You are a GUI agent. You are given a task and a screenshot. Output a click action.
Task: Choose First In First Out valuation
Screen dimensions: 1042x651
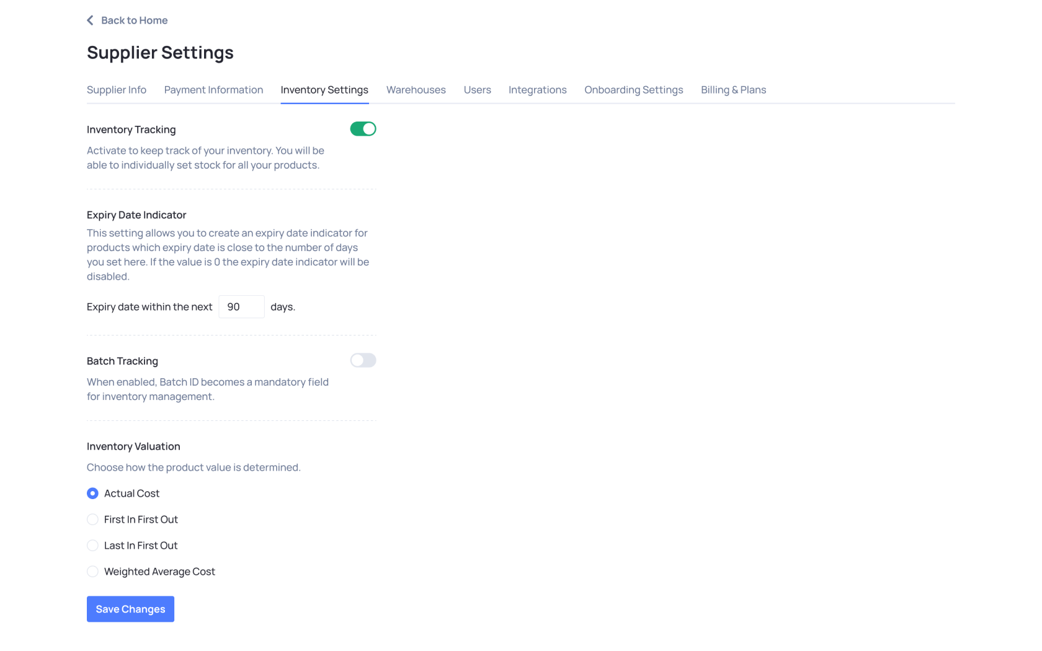point(92,520)
